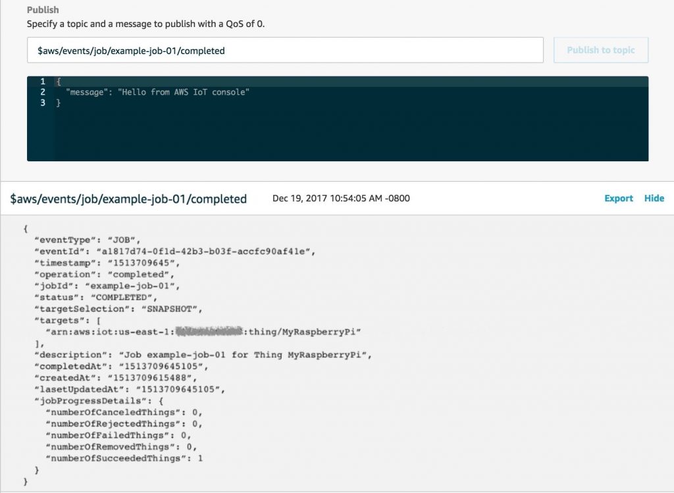Click the "jobProgressDetails" line
Screen dimensions: 674x493
[x=99, y=401]
